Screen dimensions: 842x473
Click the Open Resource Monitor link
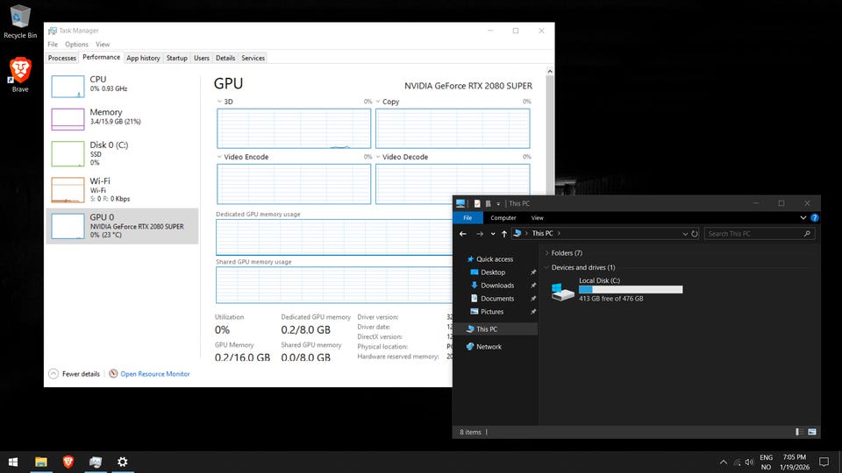pos(154,374)
